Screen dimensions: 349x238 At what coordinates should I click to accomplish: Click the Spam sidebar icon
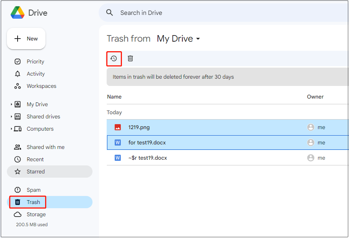(x=18, y=190)
